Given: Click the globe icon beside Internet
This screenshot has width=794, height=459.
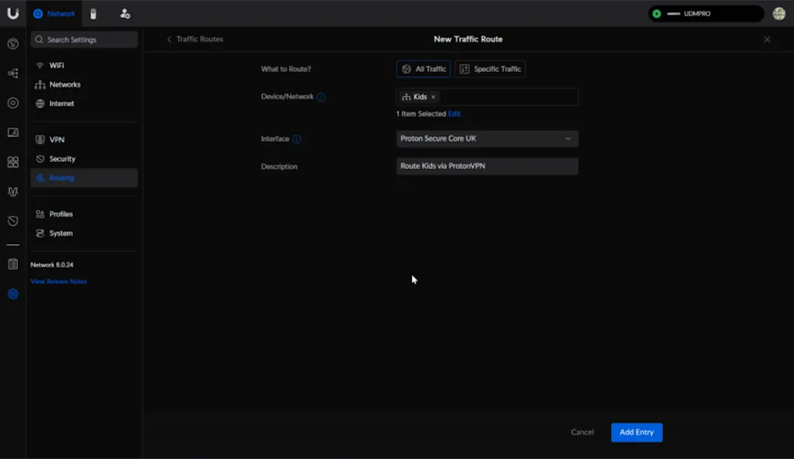Looking at the screenshot, I should (x=40, y=103).
